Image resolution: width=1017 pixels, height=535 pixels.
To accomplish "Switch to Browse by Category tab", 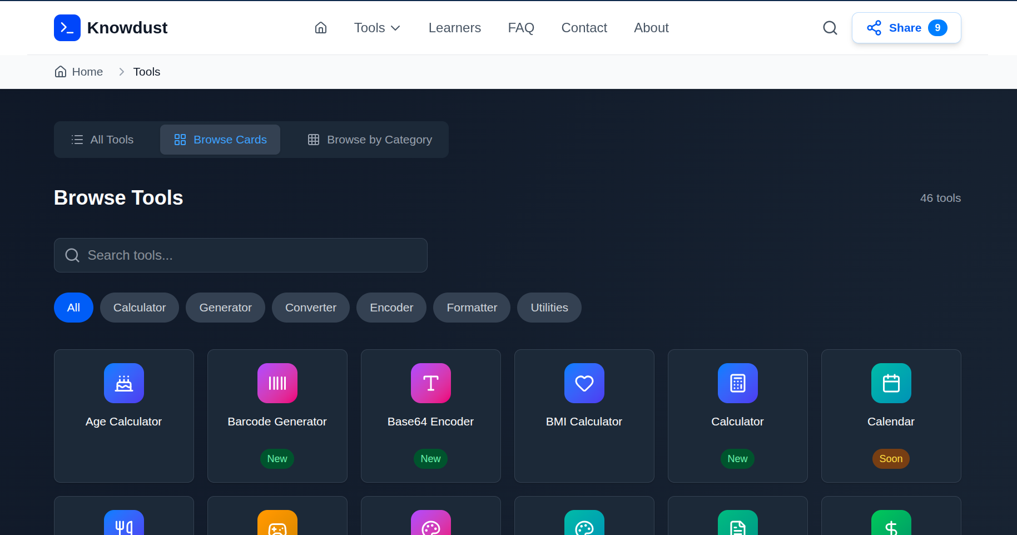I will click(x=370, y=140).
